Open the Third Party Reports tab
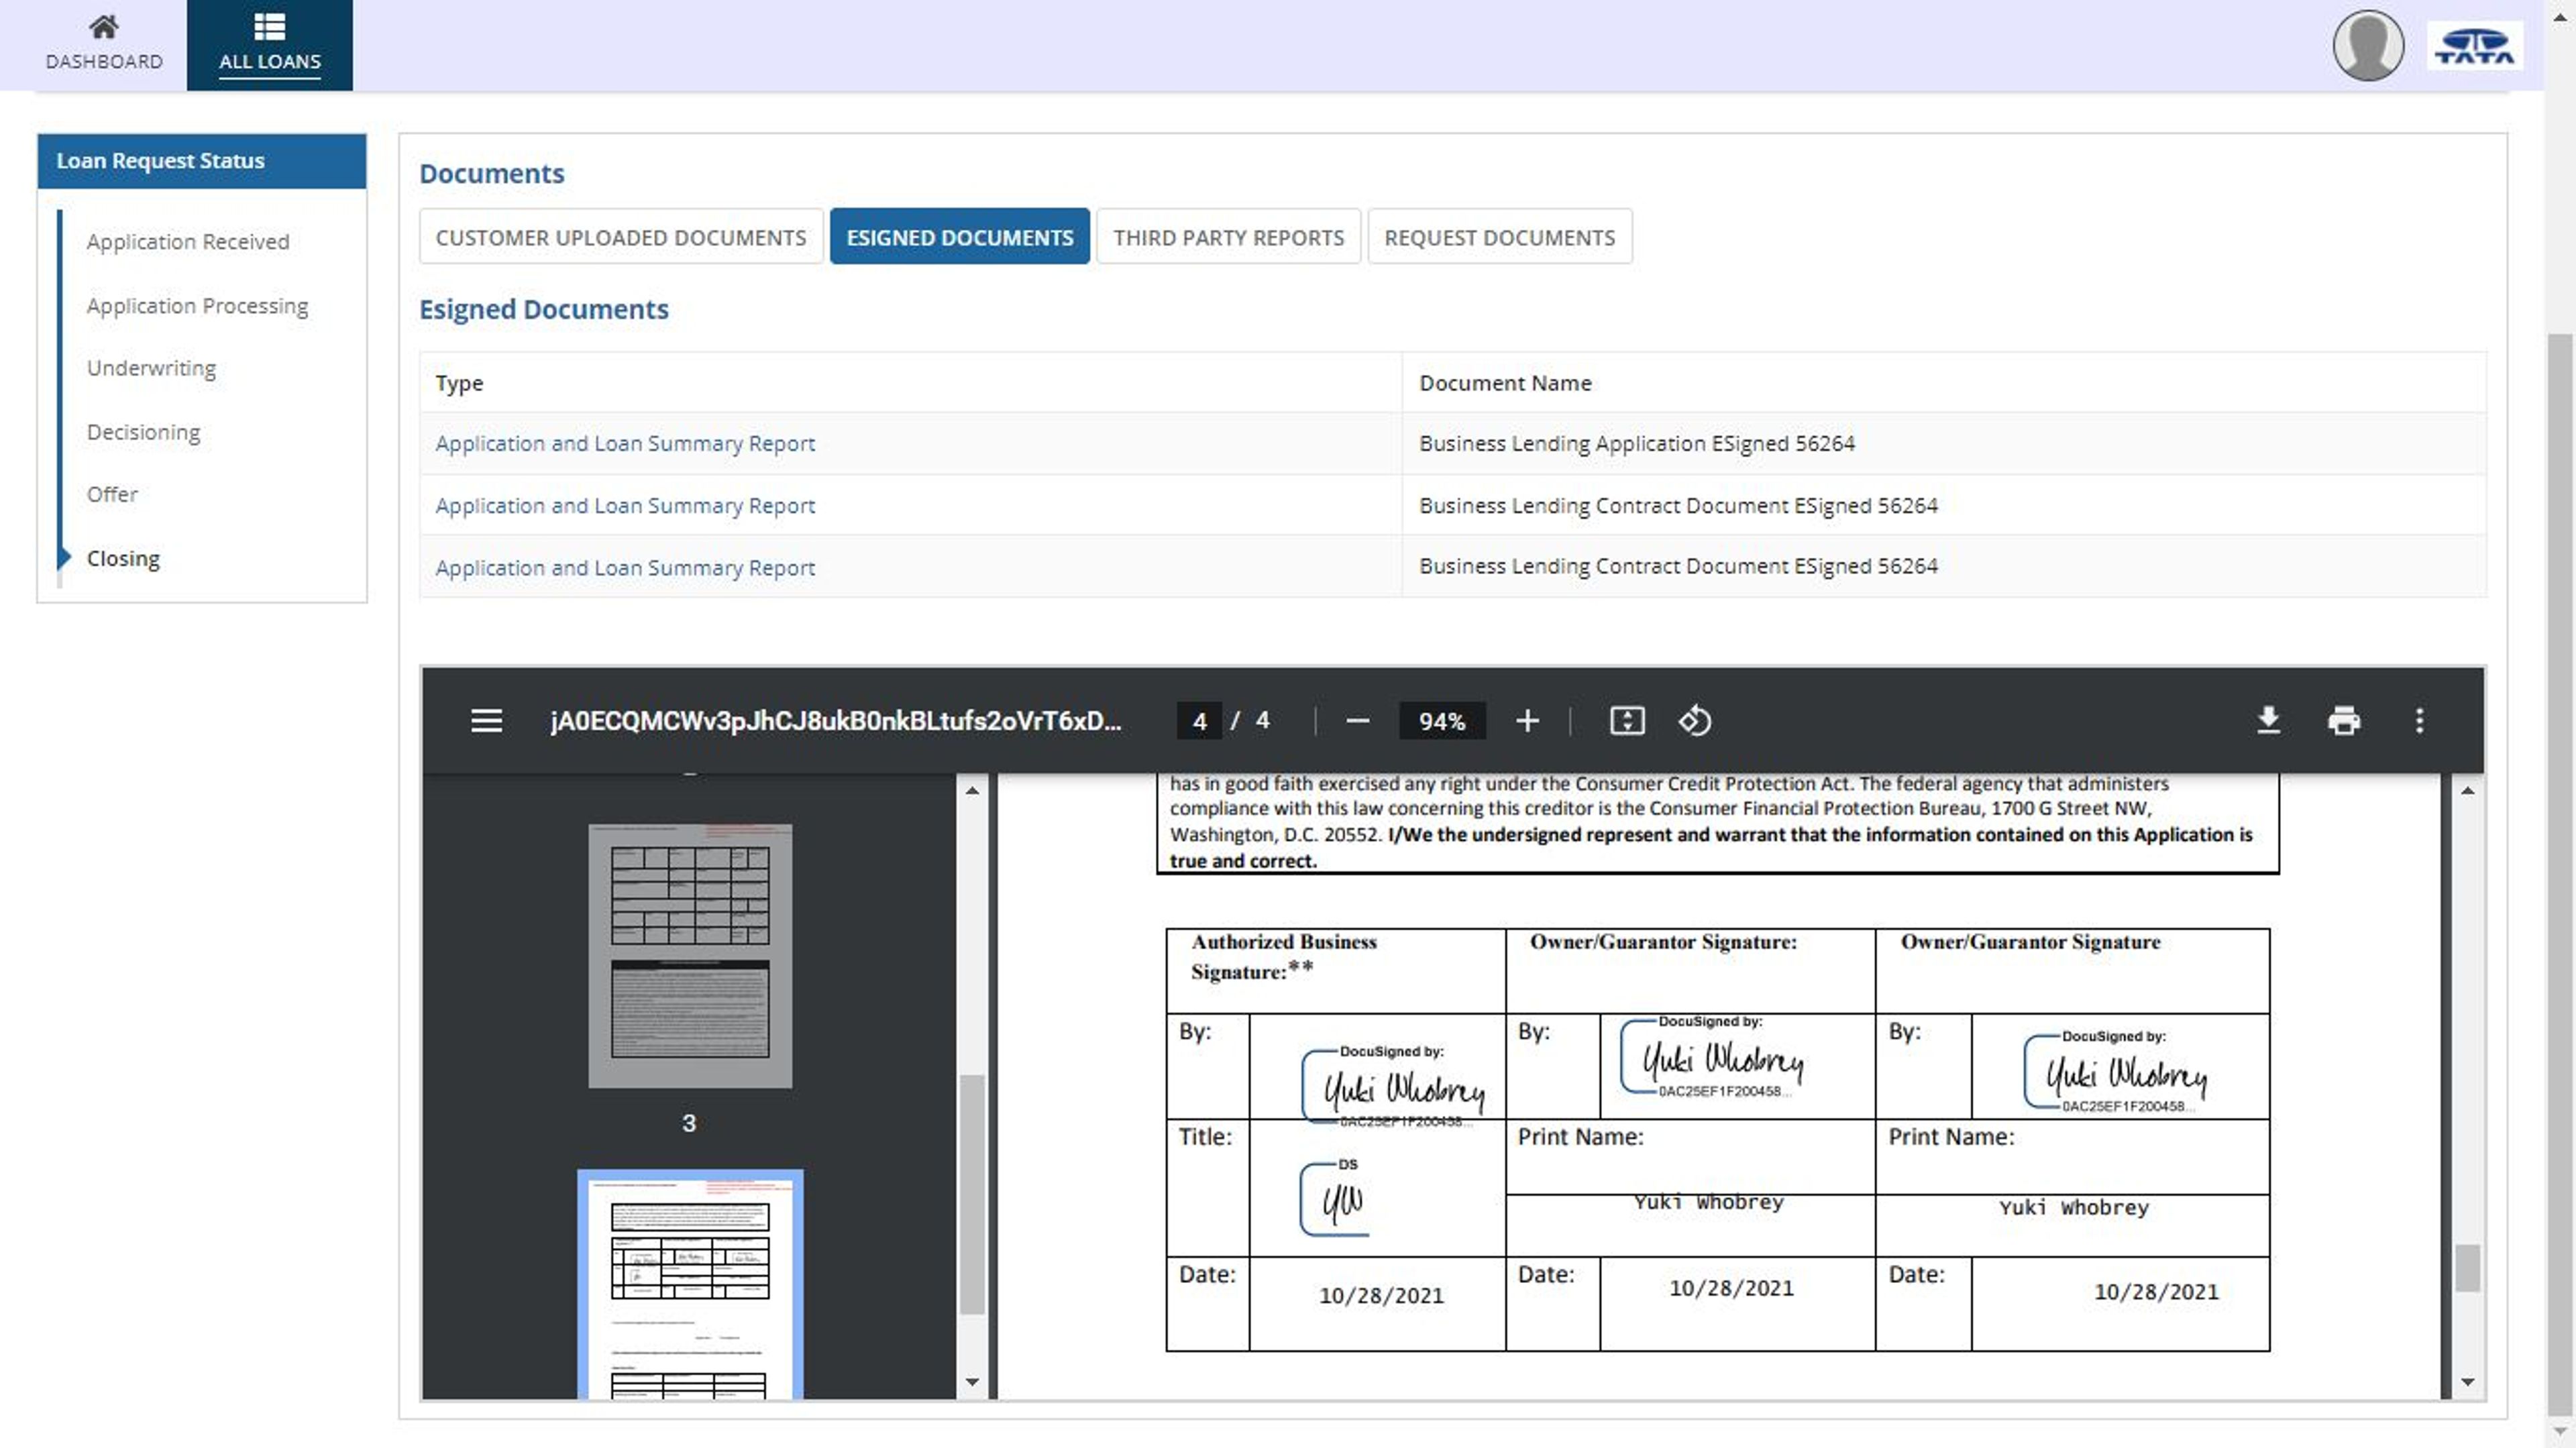 pos(1228,237)
